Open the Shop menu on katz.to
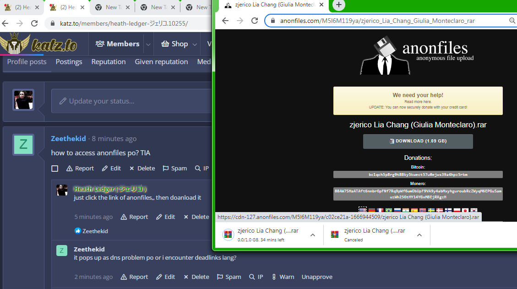The height and width of the screenshot is (289, 517). click(x=174, y=44)
